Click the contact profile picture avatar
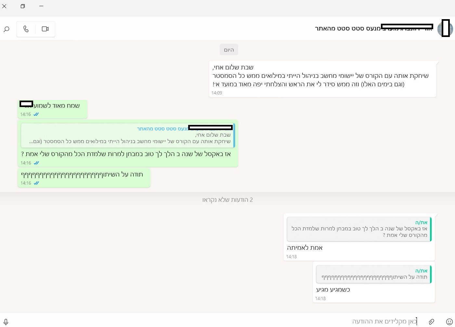 tap(445, 29)
